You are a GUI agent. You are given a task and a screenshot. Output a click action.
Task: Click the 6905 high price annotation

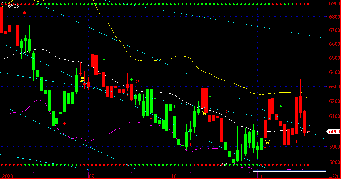[x=13, y=6]
